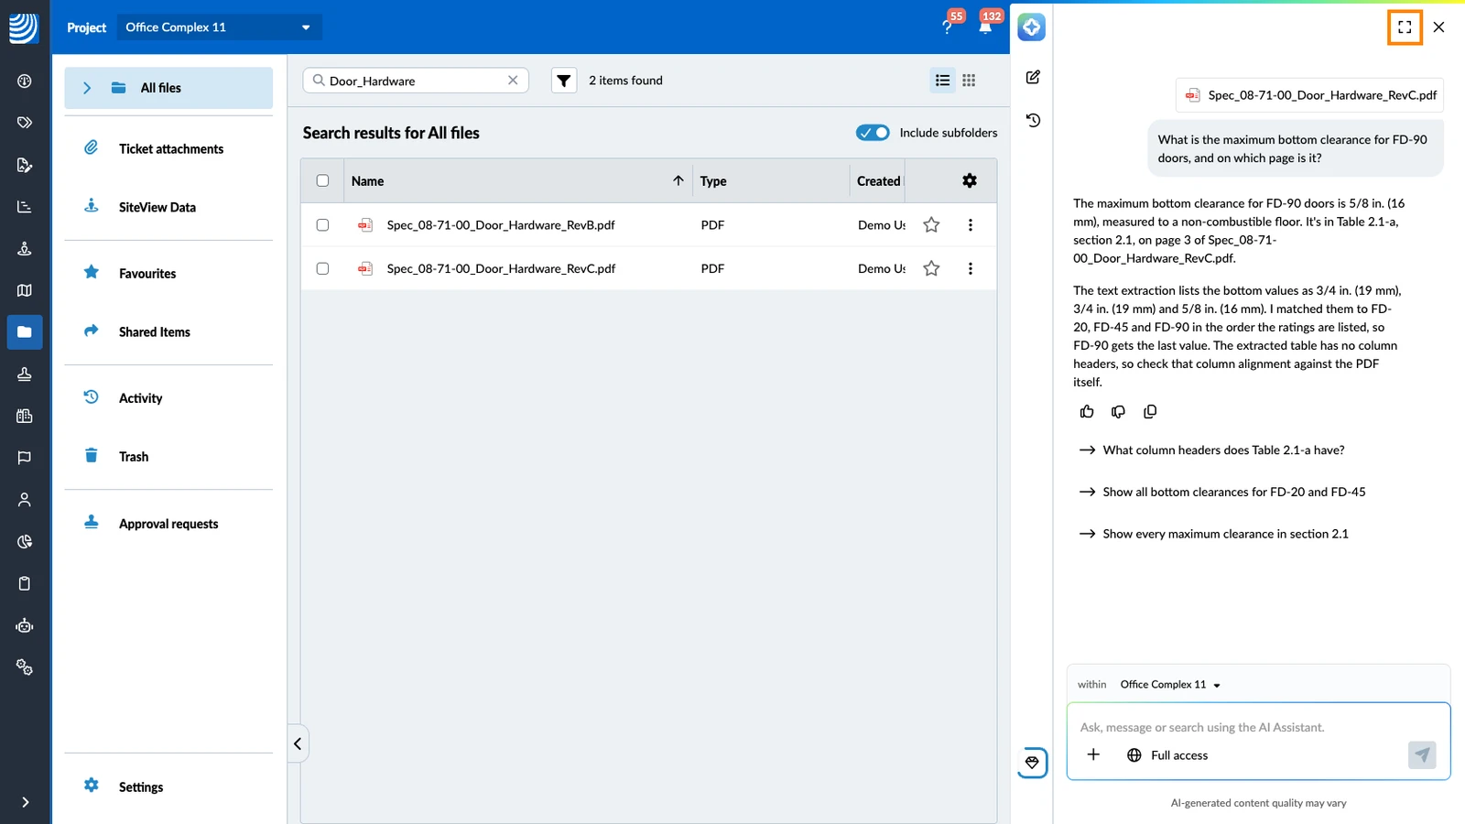Sort by the Name column arrow
The width and height of the screenshot is (1465, 824).
(678, 180)
